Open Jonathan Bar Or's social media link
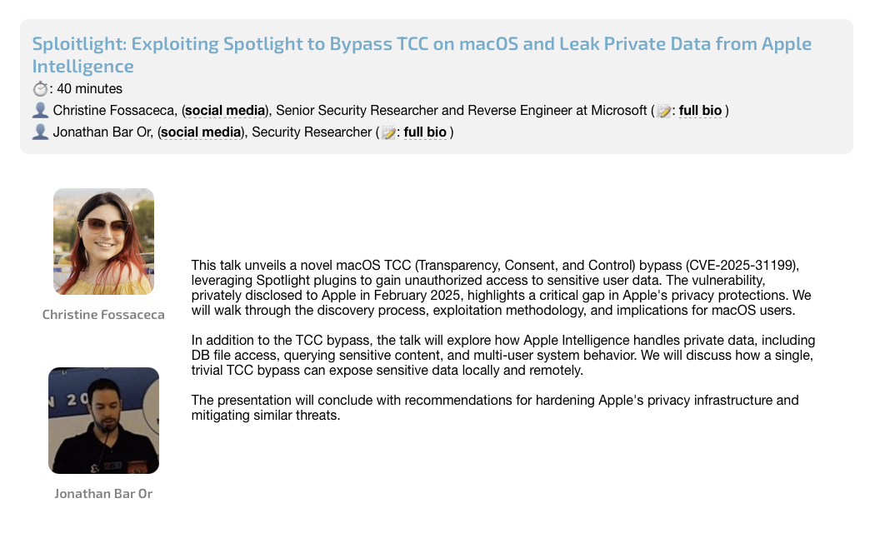The width and height of the screenshot is (885, 553). point(201,132)
